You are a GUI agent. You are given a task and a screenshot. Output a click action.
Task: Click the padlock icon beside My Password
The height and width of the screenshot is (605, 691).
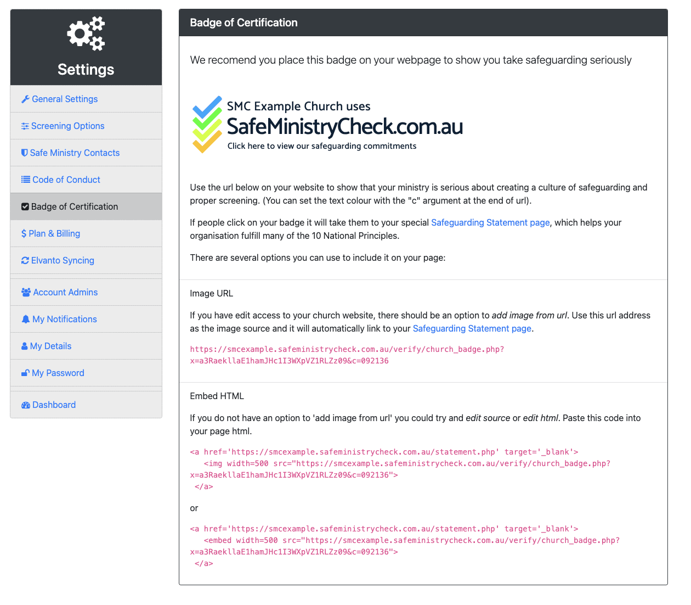point(26,373)
